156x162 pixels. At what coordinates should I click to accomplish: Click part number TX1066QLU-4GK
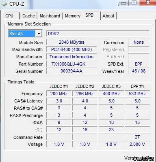click(x=71, y=64)
